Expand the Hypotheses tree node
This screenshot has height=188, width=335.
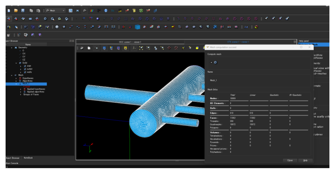16,78
